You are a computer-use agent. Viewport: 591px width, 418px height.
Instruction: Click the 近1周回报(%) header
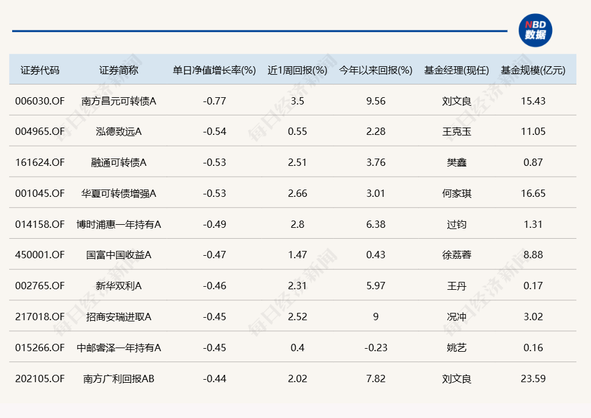[x=297, y=70]
